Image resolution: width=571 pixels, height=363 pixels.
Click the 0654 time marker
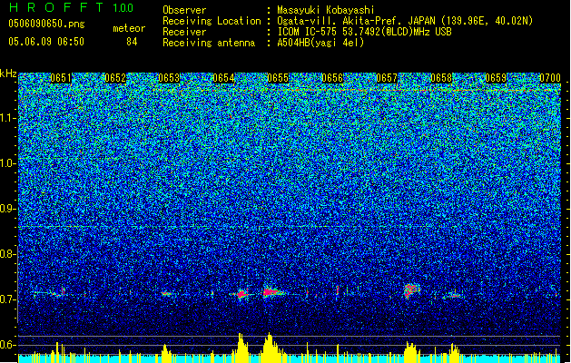pos(223,78)
